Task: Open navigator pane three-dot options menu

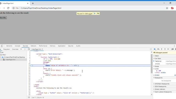Action: click(x=25, y=49)
